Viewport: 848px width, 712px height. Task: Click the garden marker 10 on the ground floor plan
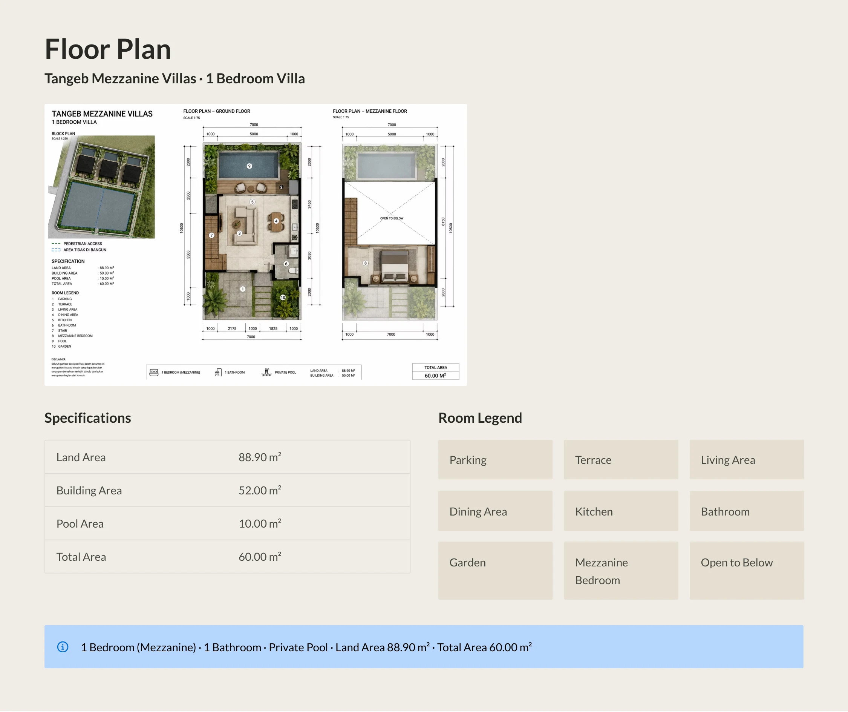(283, 298)
